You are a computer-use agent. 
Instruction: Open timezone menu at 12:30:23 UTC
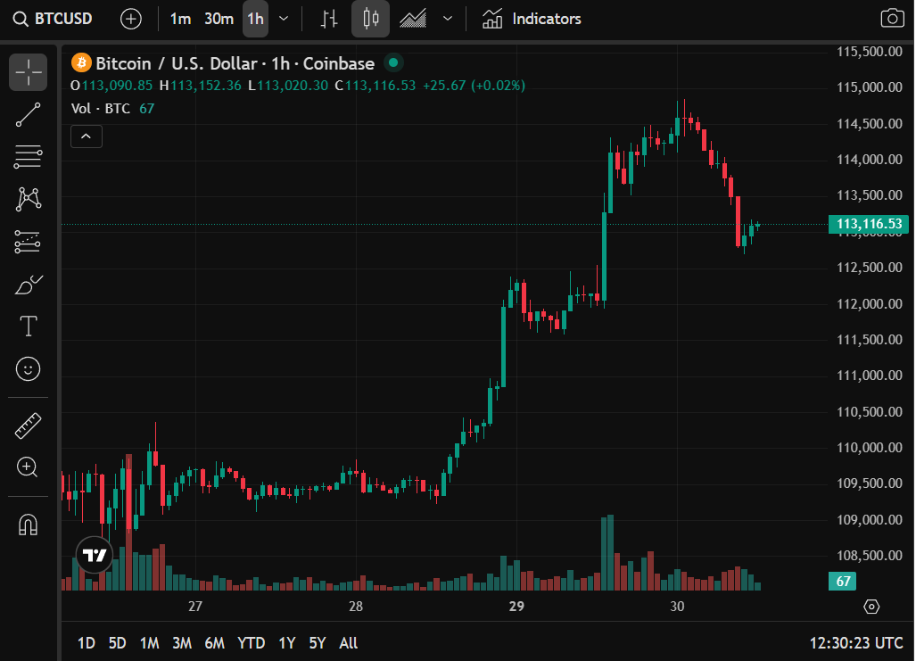pos(856,643)
